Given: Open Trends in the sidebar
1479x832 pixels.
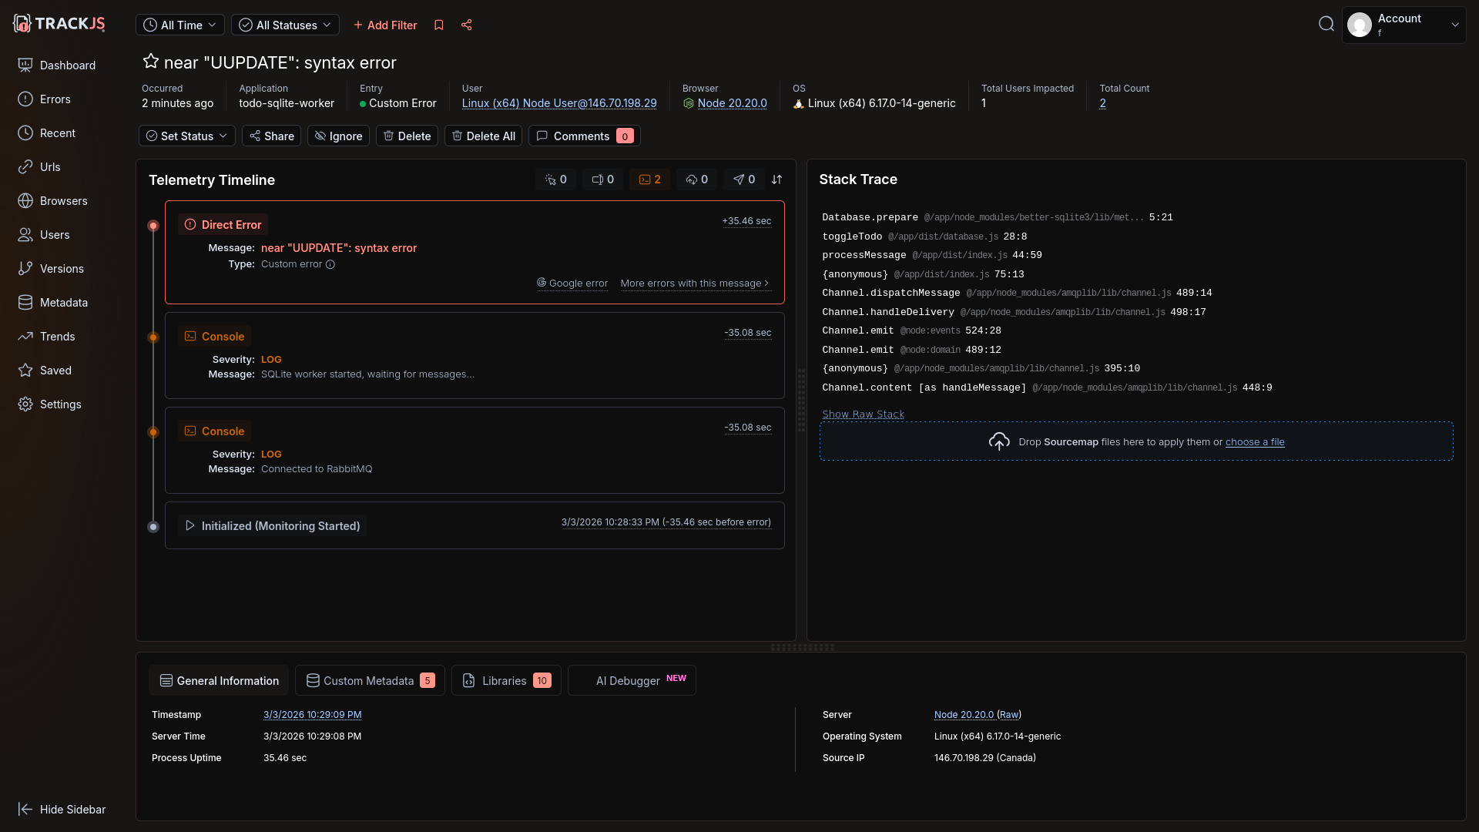Looking at the screenshot, I should pyautogui.click(x=57, y=337).
